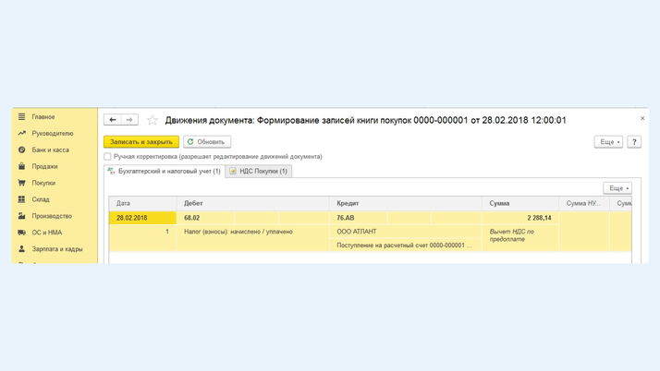Viewport: 660px width, 371px height.
Task: Navigate forward with right arrow button
Action: click(x=130, y=120)
